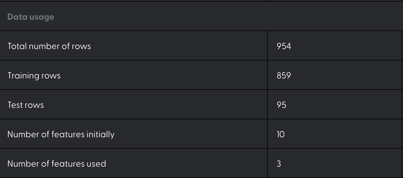Click the initial features value 10

coord(281,134)
